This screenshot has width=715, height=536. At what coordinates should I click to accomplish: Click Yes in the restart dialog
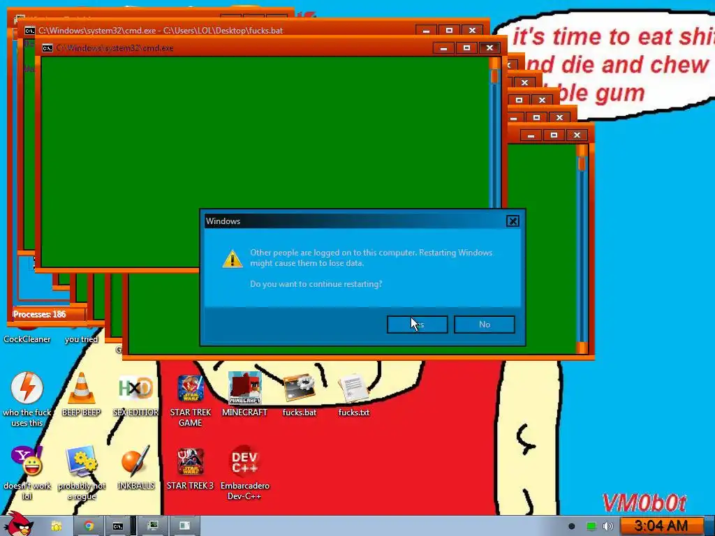pos(418,325)
